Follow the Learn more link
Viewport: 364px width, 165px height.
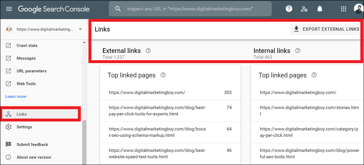coord(16,96)
